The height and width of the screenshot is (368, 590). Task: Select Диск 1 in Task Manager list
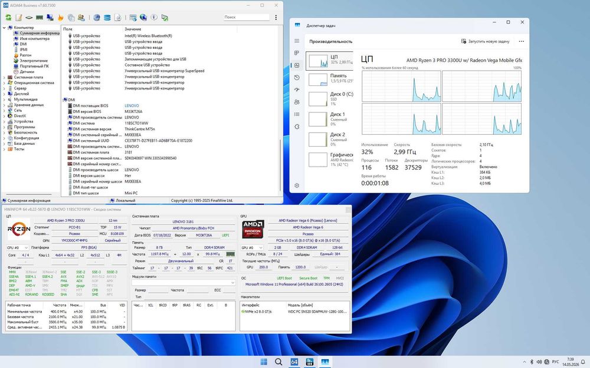330,119
